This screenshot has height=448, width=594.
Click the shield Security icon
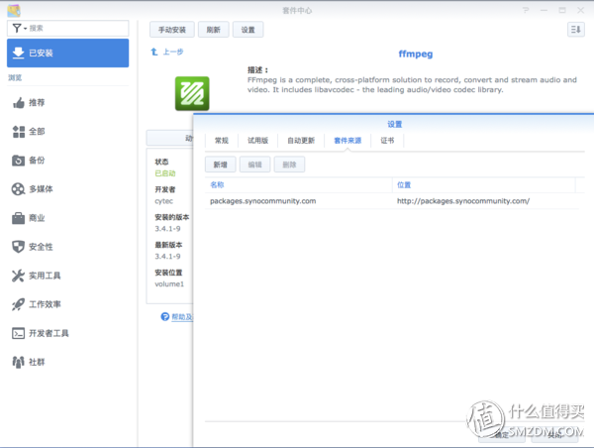(18, 247)
